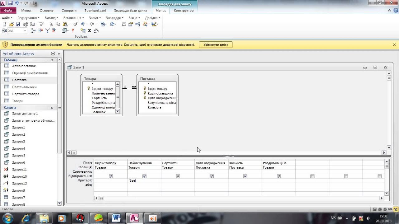This screenshot has height=224, width=399.
Task: Click the Relationships diagram toolbar icon
Action: [x=137, y=24]
